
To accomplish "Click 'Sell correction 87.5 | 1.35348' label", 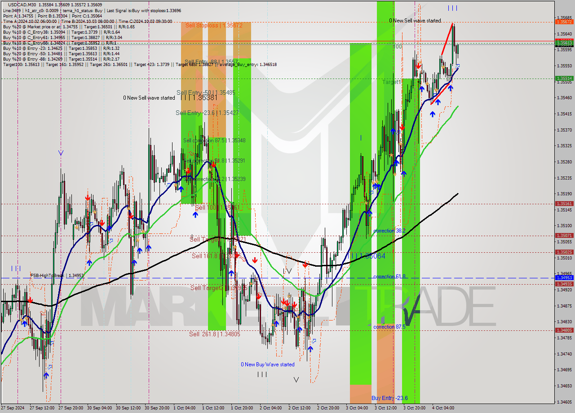I will click(214, 141).
